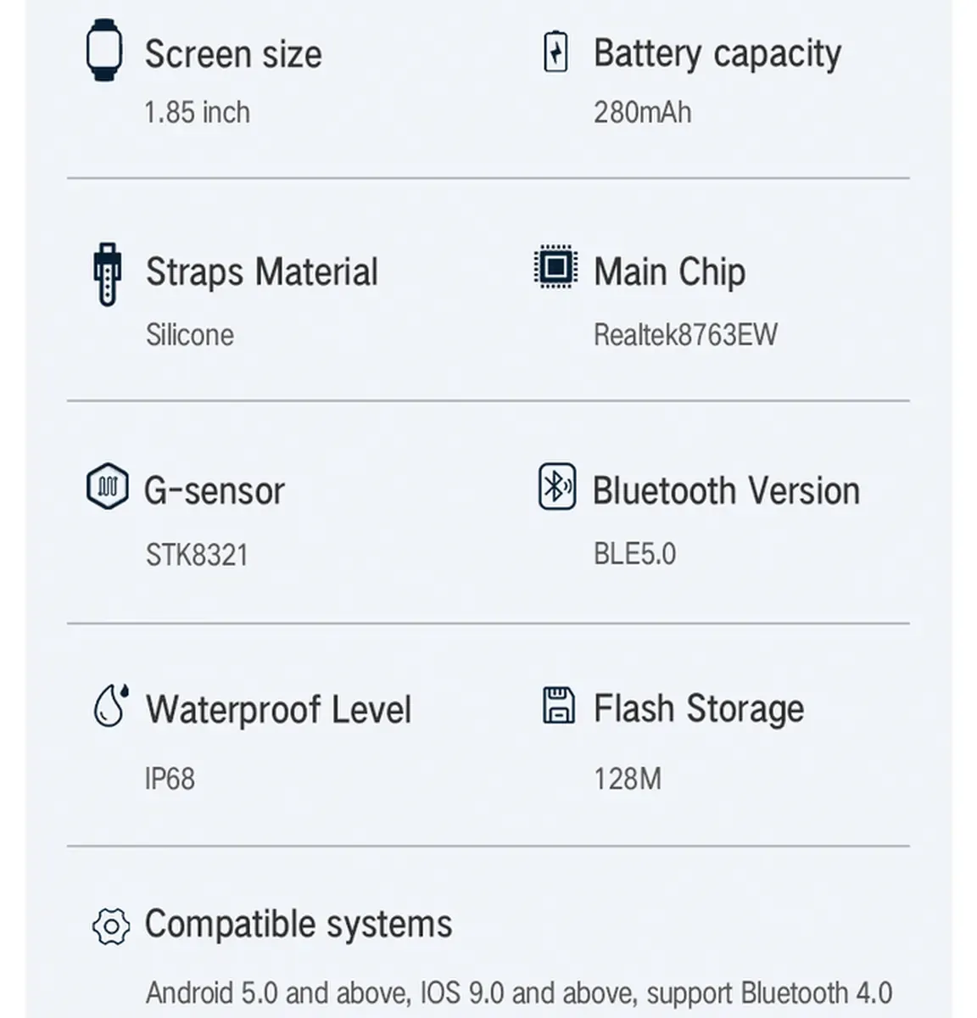Image resolution: width=977 pixels, height=1018 pixels.
Task: Click the Screen size heading
Action: 233,54
